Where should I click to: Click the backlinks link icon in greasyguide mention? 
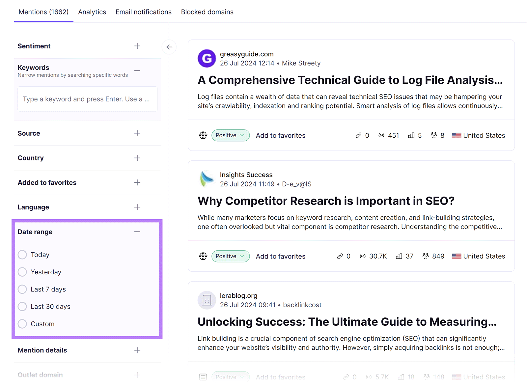pyautogui.click(x=358, y=135)
